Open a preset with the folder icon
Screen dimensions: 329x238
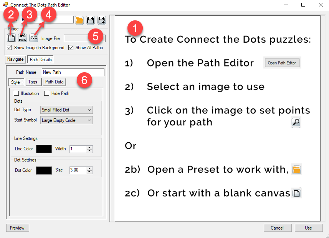tap(79, 20)
